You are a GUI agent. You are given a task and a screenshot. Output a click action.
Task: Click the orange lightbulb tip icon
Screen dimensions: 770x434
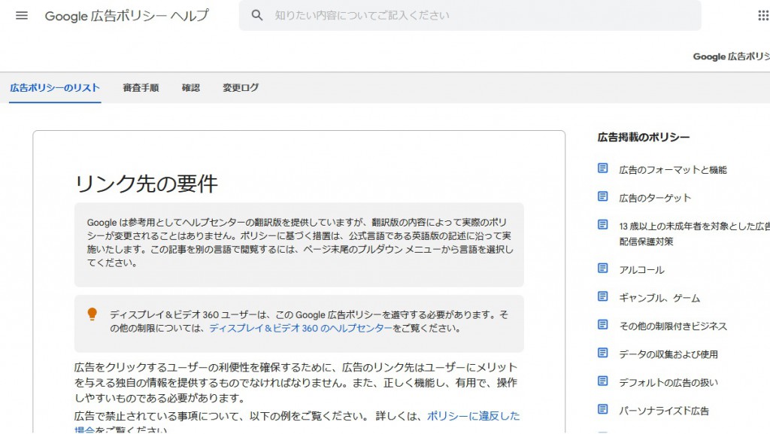(x=92, y=314)
